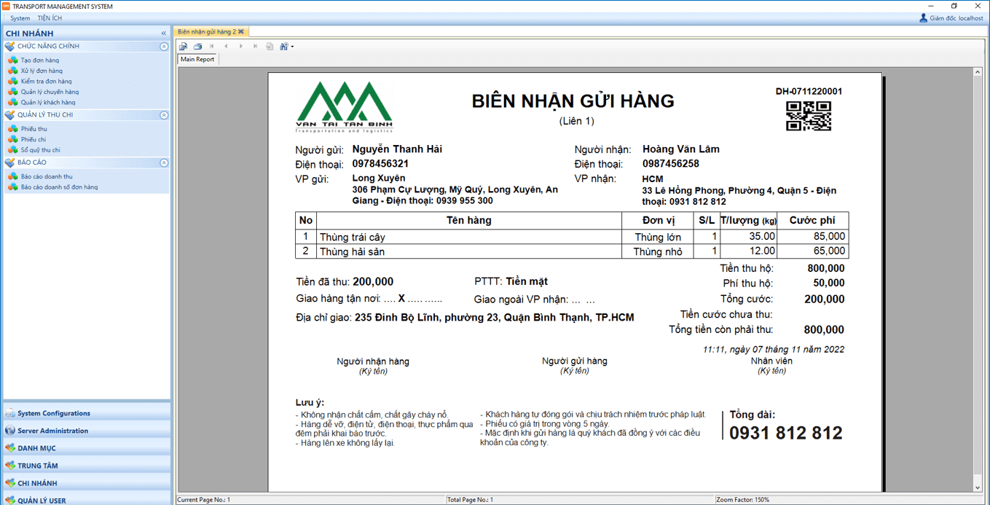The height and width of the screenshot is (505, 990).
Task: Open Báo cáo doanh thu report
Action: pos(46,176)
